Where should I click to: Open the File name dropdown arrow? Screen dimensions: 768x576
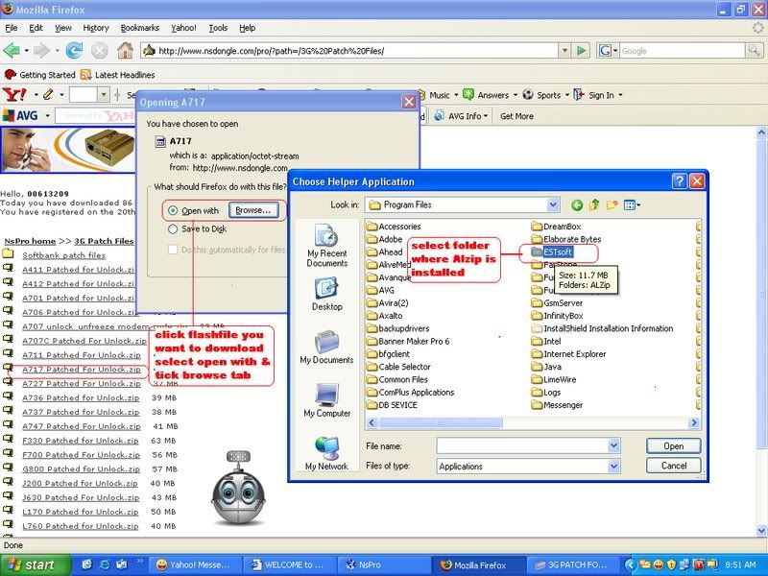click(614, 445)
